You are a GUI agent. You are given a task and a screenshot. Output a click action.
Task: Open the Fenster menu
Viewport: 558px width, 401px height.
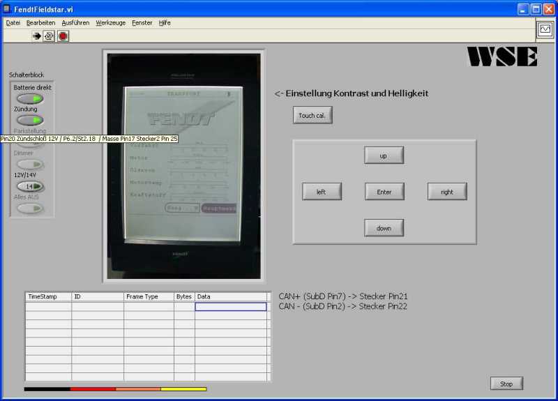pos(142,23)
